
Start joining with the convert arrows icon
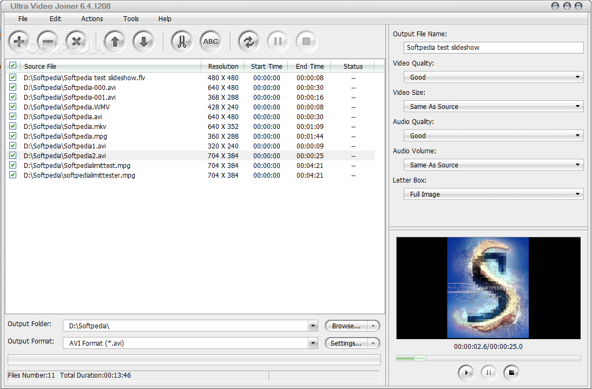coord(249,41)
